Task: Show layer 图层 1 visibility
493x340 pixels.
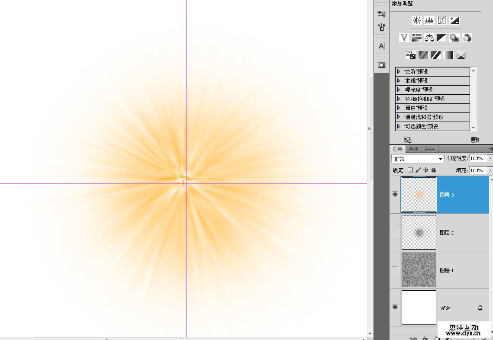Action: [x=395, y=270]
